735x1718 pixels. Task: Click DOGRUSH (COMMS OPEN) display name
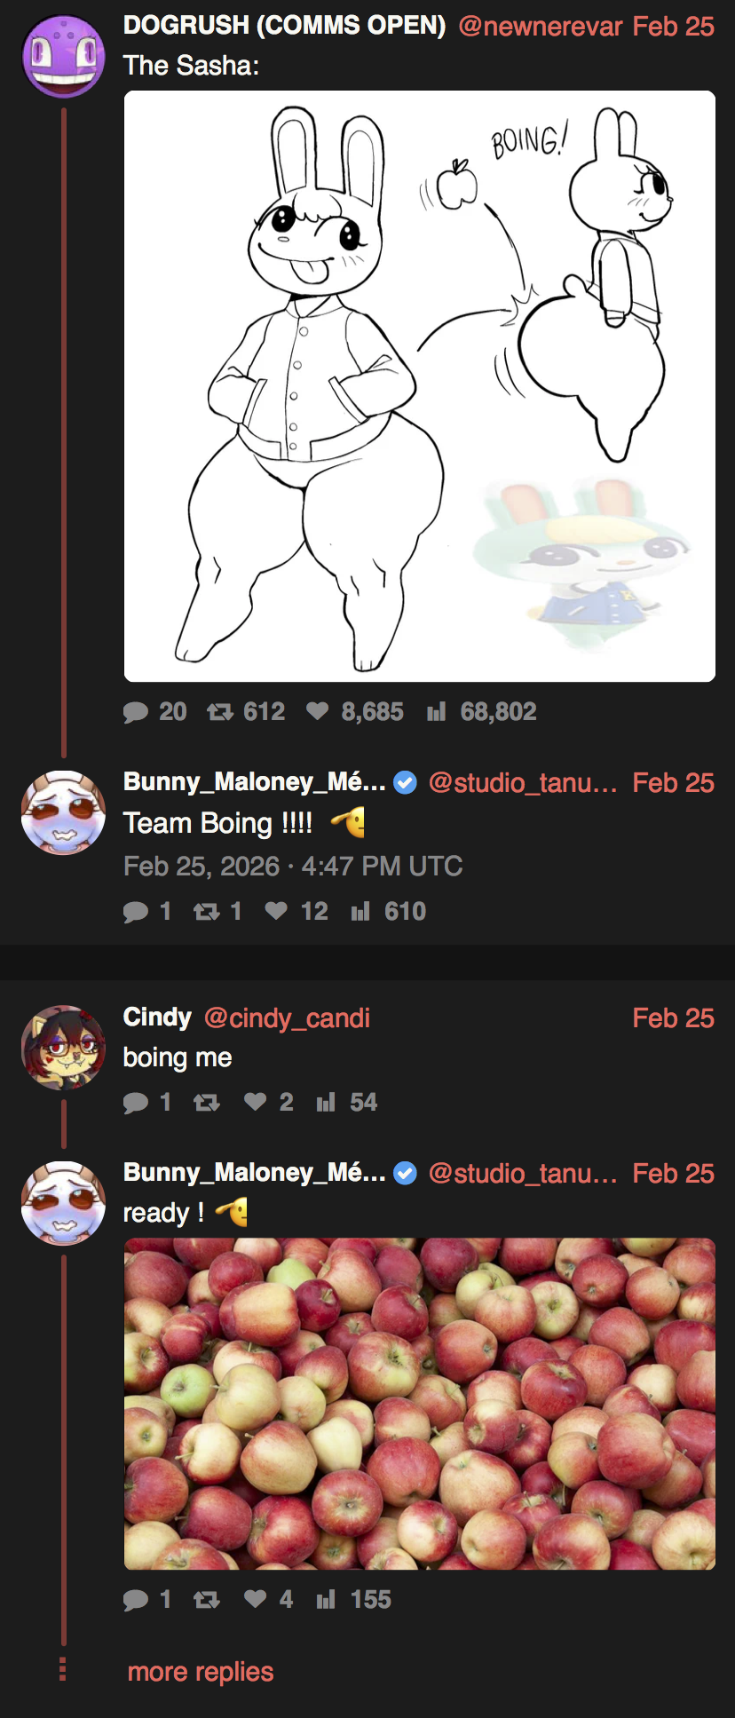pyautogui.click(x=284, y=26)
